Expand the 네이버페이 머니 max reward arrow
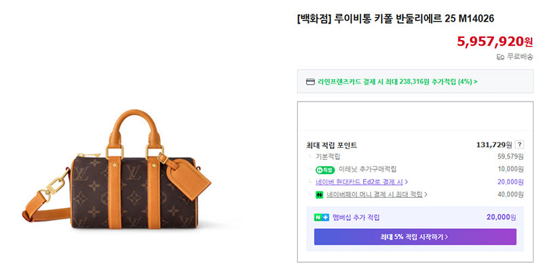The image size is (543, 267). [x=426, y=194]
